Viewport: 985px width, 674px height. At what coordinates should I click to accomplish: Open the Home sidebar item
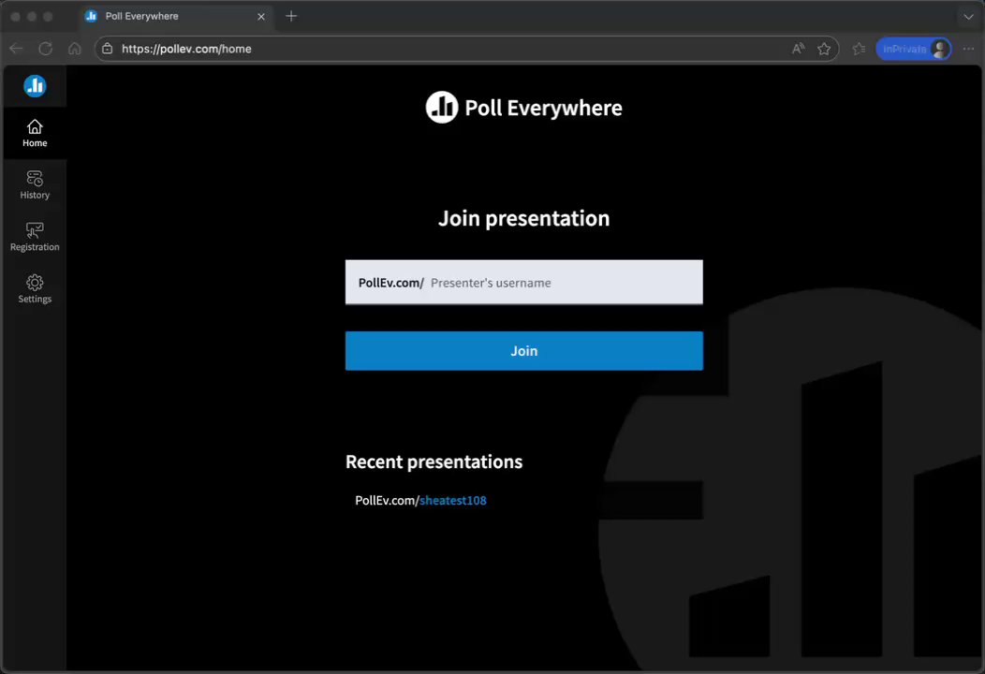[35, 133]
